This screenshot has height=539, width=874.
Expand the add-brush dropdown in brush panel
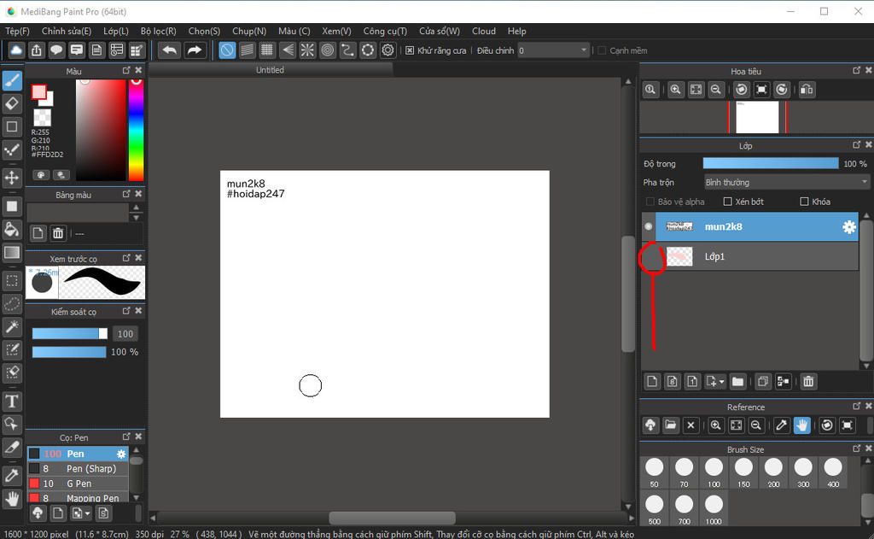88,514
